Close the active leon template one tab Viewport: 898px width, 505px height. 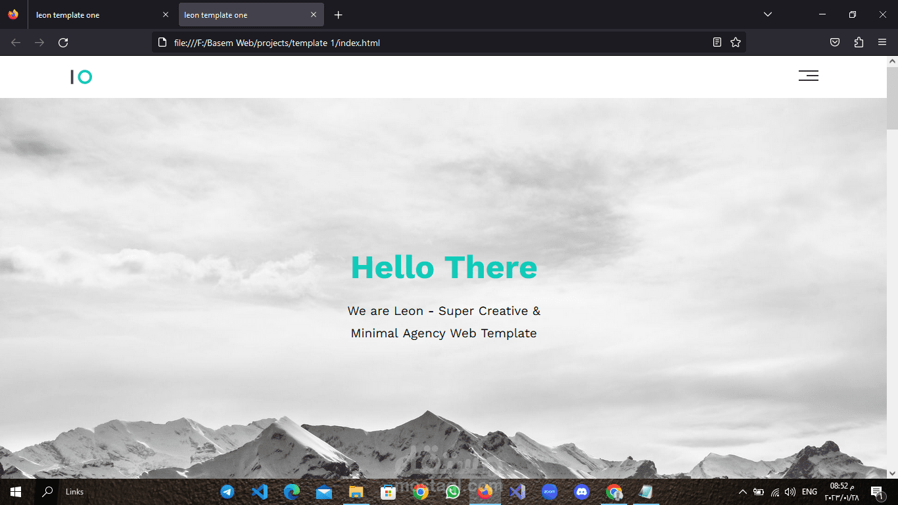click(x=314, y=14)
